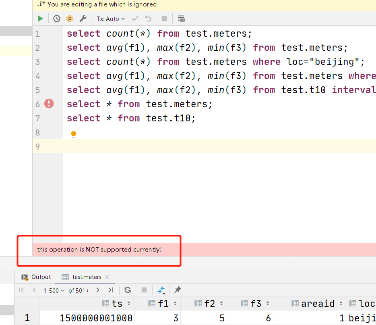
Task: Click the stop query square icon
Action: pyautogui.click(x=163, y=19)
